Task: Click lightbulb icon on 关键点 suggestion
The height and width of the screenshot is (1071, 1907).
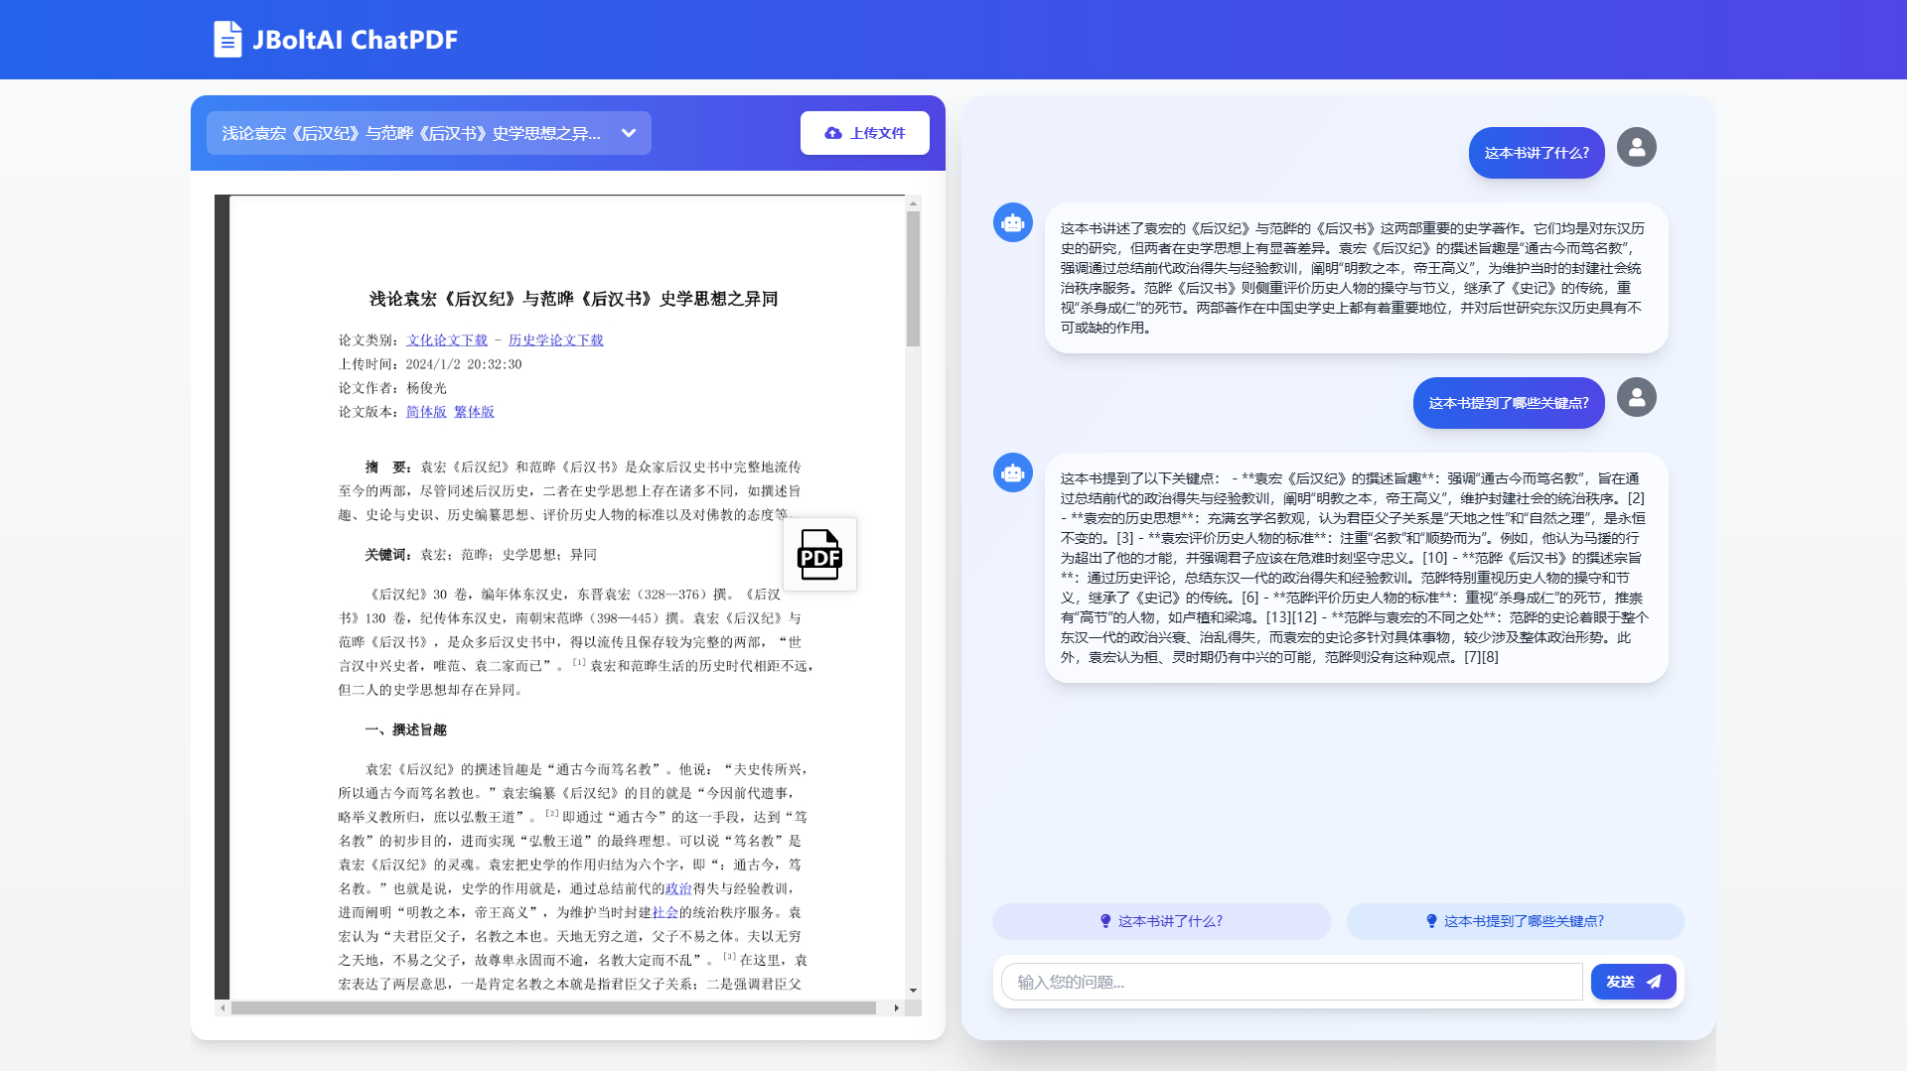Action: pyautogui.click(x=1431, y=921)
